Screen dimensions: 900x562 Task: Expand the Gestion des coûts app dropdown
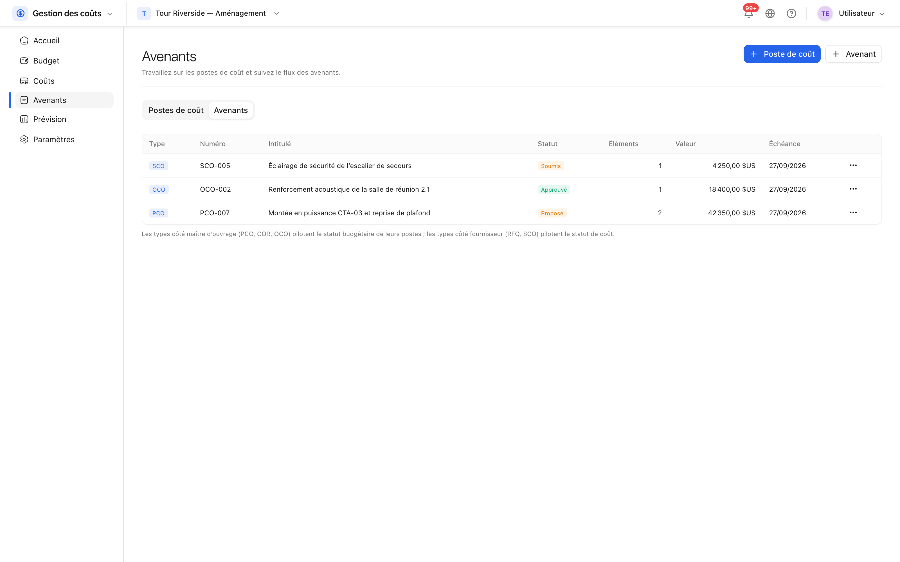click(x=110, y=14)
